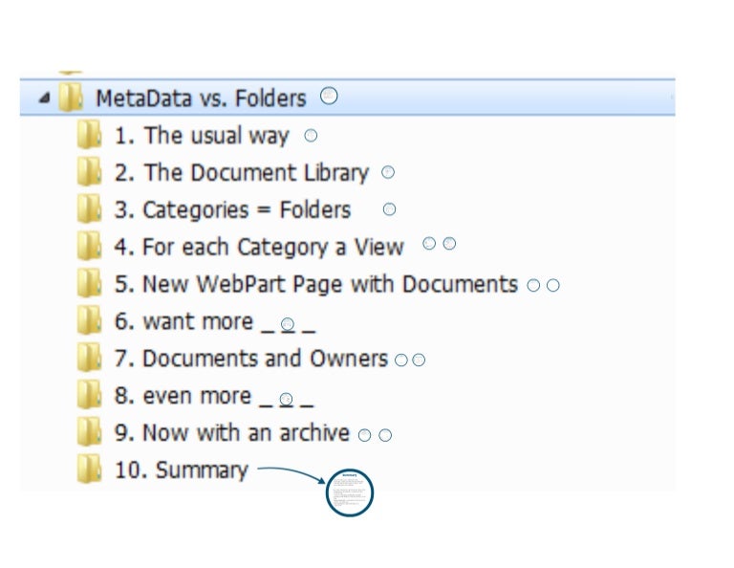
Task: Open the 1. The usual way folder
Action: (x=202, y=136)
